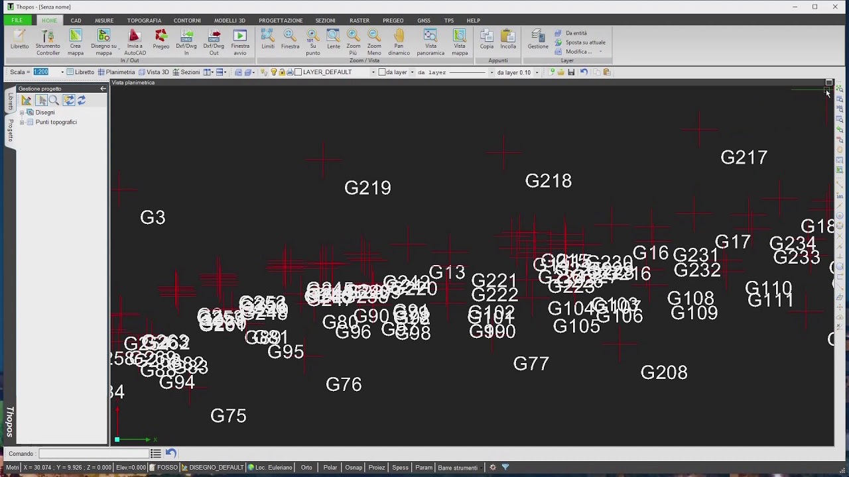Viewport: 849px width, 477px height.
Task: Click the undo arrow in toolbar
Action: click(584, 72)
